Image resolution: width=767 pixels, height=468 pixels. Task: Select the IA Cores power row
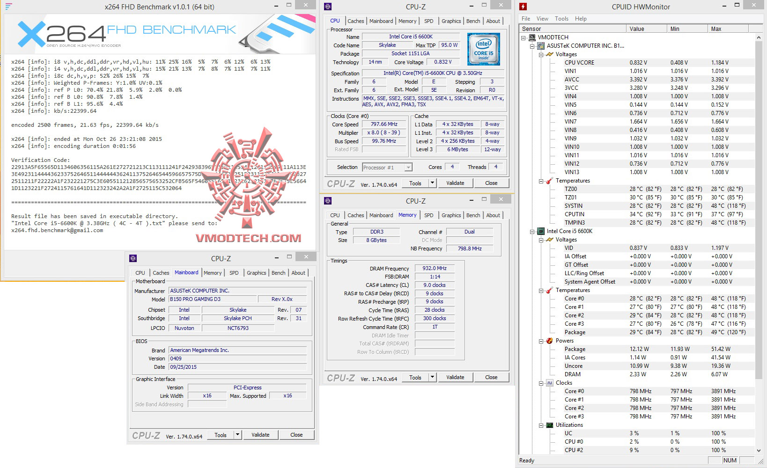pyautogui.click(x=637, y=358)
